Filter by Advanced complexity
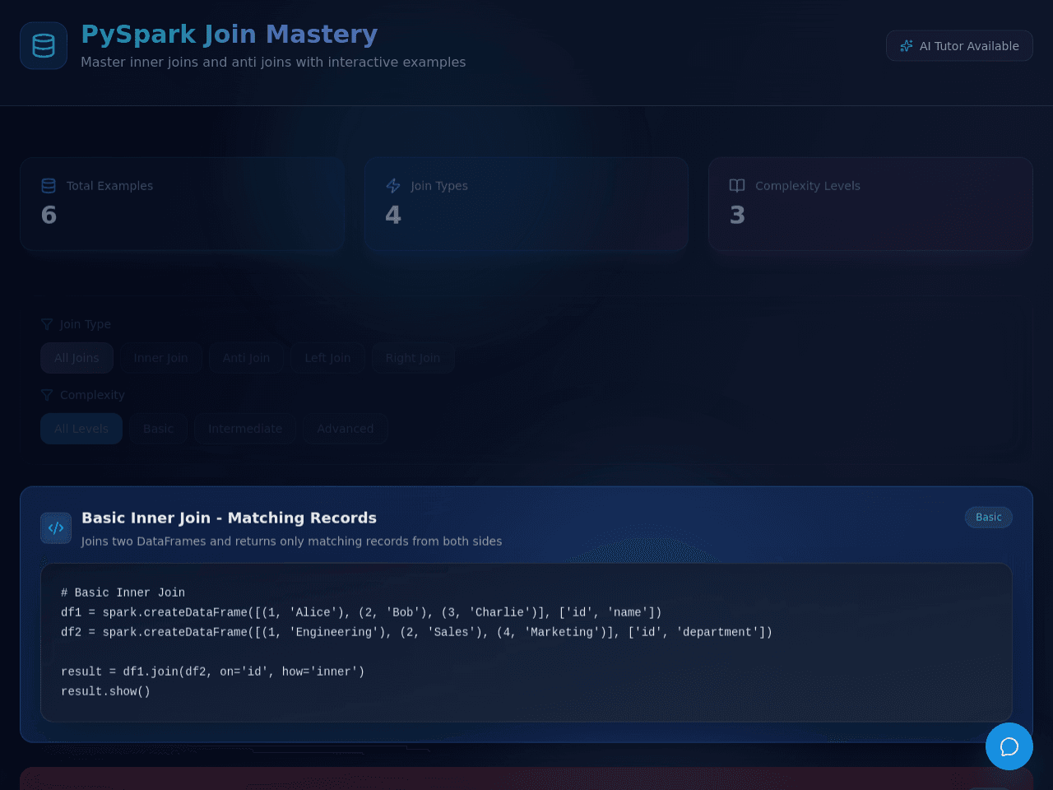Screen dimensions: 1053x790 (x=346, y=429)
